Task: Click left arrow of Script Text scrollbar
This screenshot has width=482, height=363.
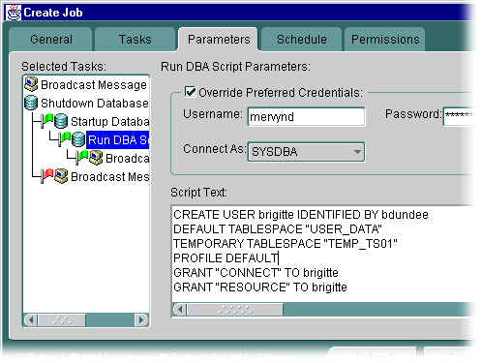Action: pyautogui.click(x=180, y=310)
